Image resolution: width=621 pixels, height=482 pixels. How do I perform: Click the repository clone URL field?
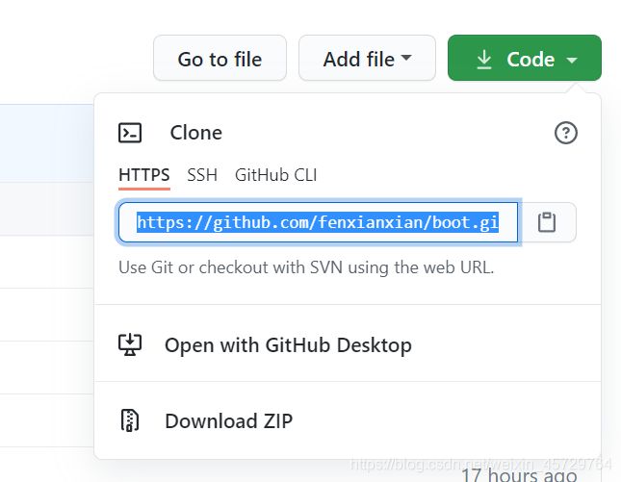point(318,222)
